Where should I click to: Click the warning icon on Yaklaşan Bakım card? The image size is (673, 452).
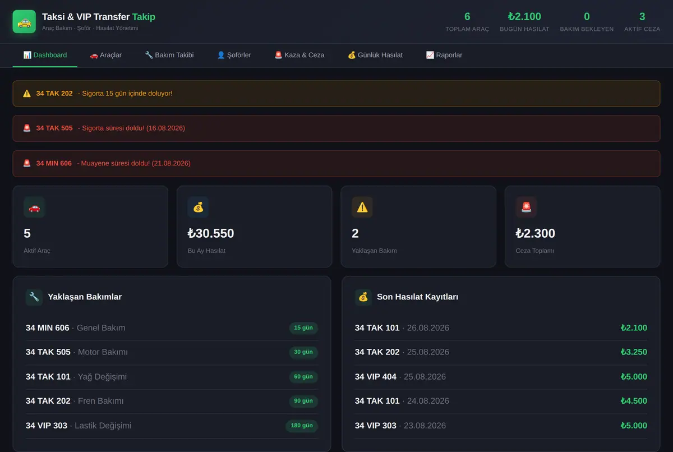coord(362,207)
